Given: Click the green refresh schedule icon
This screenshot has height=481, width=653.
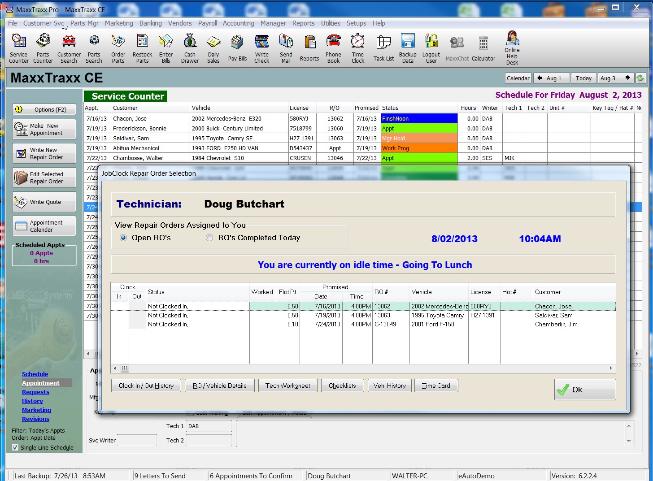Looking at the screenshot, I should (640, 78).
